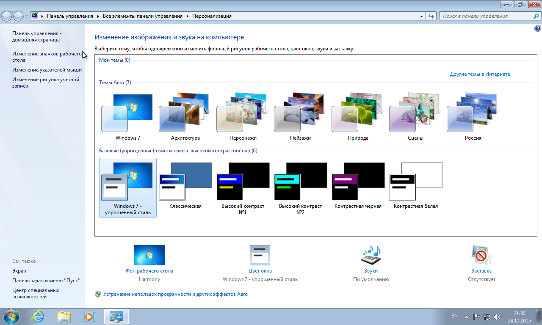542x325 pixels.
Task: Pick the Сцены theme
Action: 415,117
